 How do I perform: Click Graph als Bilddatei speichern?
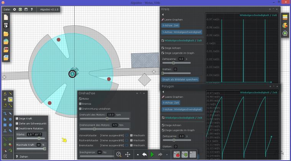click(x=180, y=79)
